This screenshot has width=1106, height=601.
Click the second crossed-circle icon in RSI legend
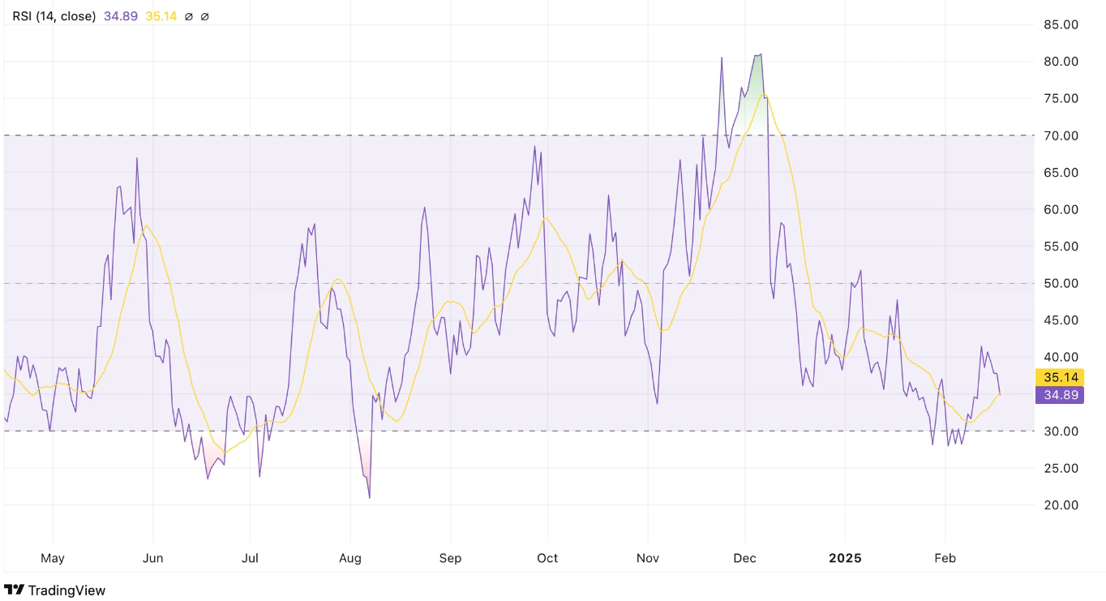pos(204,15)
